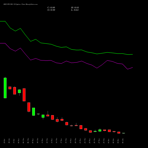Click the 27 Nov date label
This screenshot has width=148, height=148.
click(x=99, y=141)
